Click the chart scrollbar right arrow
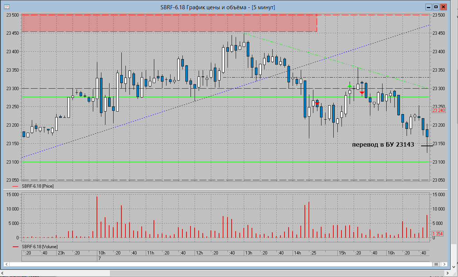 444,264
